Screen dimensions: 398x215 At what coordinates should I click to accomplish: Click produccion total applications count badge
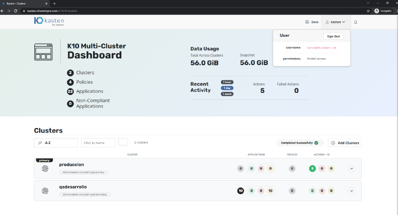(x=241, y=168)
